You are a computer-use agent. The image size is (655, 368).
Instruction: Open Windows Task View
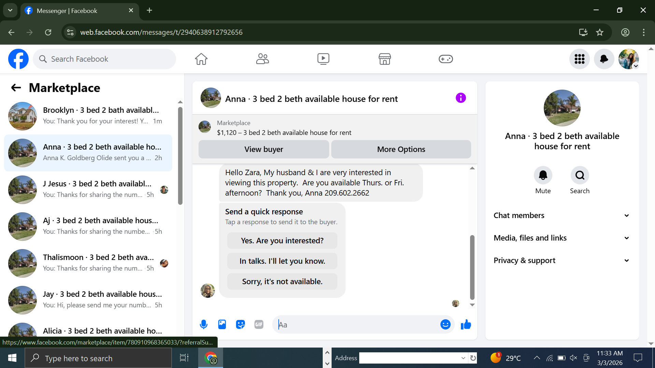pos(184,358)
